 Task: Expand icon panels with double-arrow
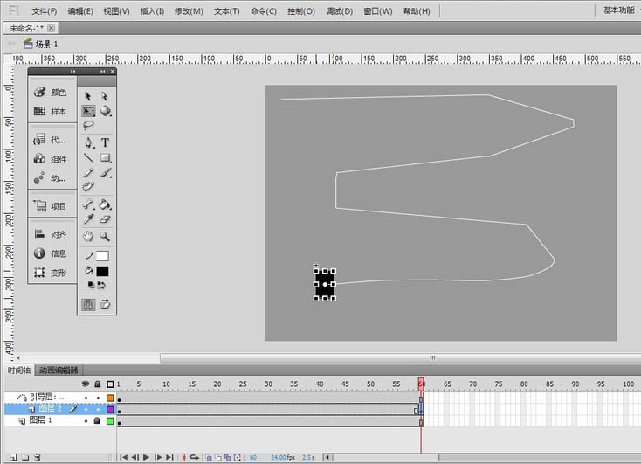72,72
